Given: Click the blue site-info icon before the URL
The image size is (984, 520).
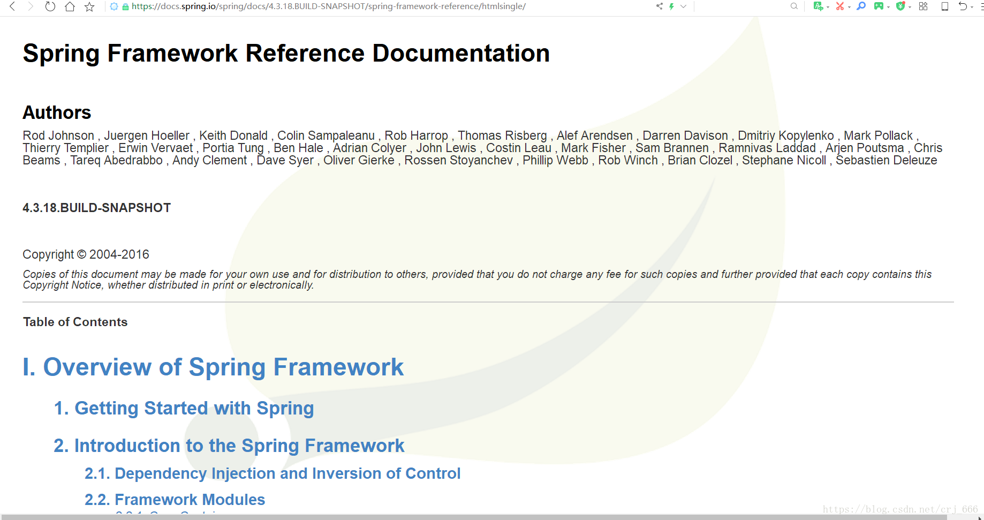Looking at the screenshot, I should [x=114, y=6].
